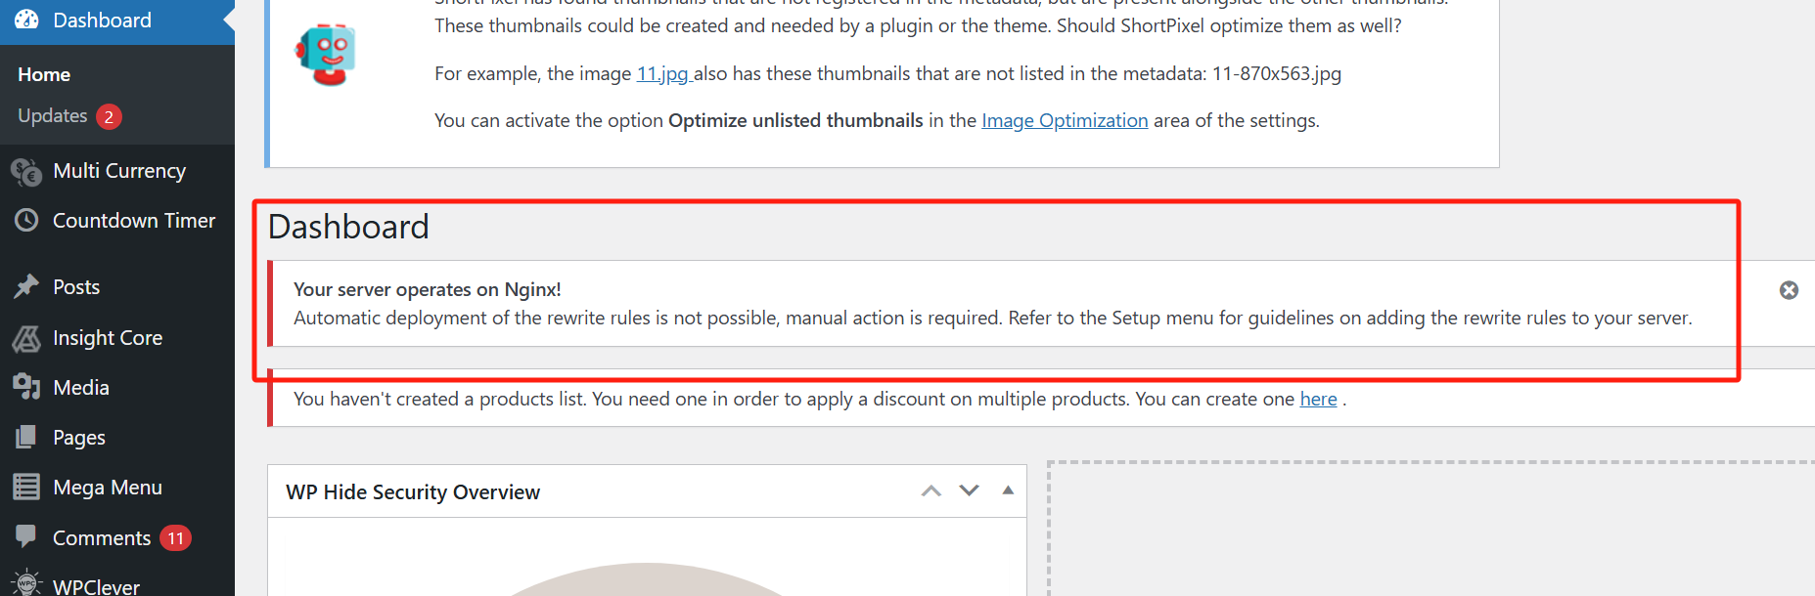Open the WPClever menu item
The image size is (1815, 596).
click(x=96, y=585)
